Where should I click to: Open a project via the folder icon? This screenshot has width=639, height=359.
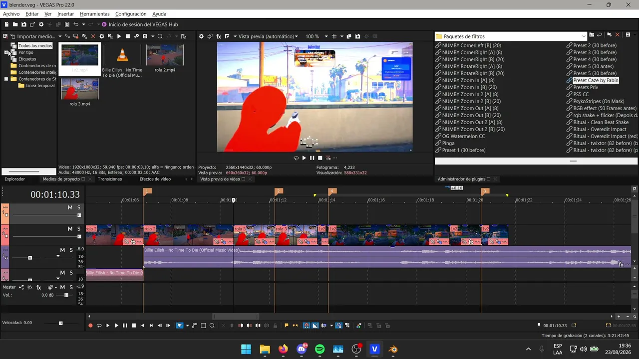coord(15,24)
